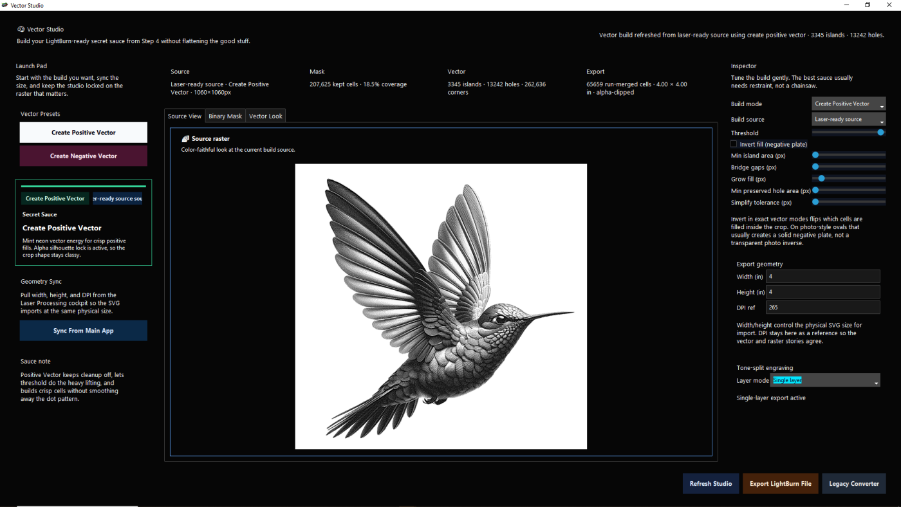901x507 pixels.
Task: Click the Create Negative Vector preset
Action: 84,156
